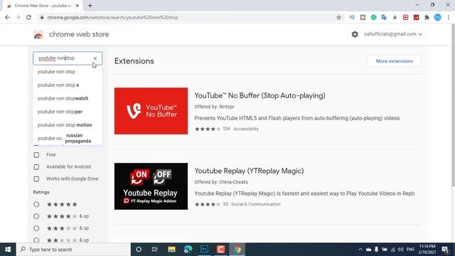Open the clock and date in taskbar
Viewport: 455px width, 256px height.
[x=427, y=250]
